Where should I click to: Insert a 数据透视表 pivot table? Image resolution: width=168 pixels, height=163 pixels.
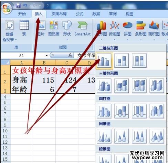tap(10, 31)
